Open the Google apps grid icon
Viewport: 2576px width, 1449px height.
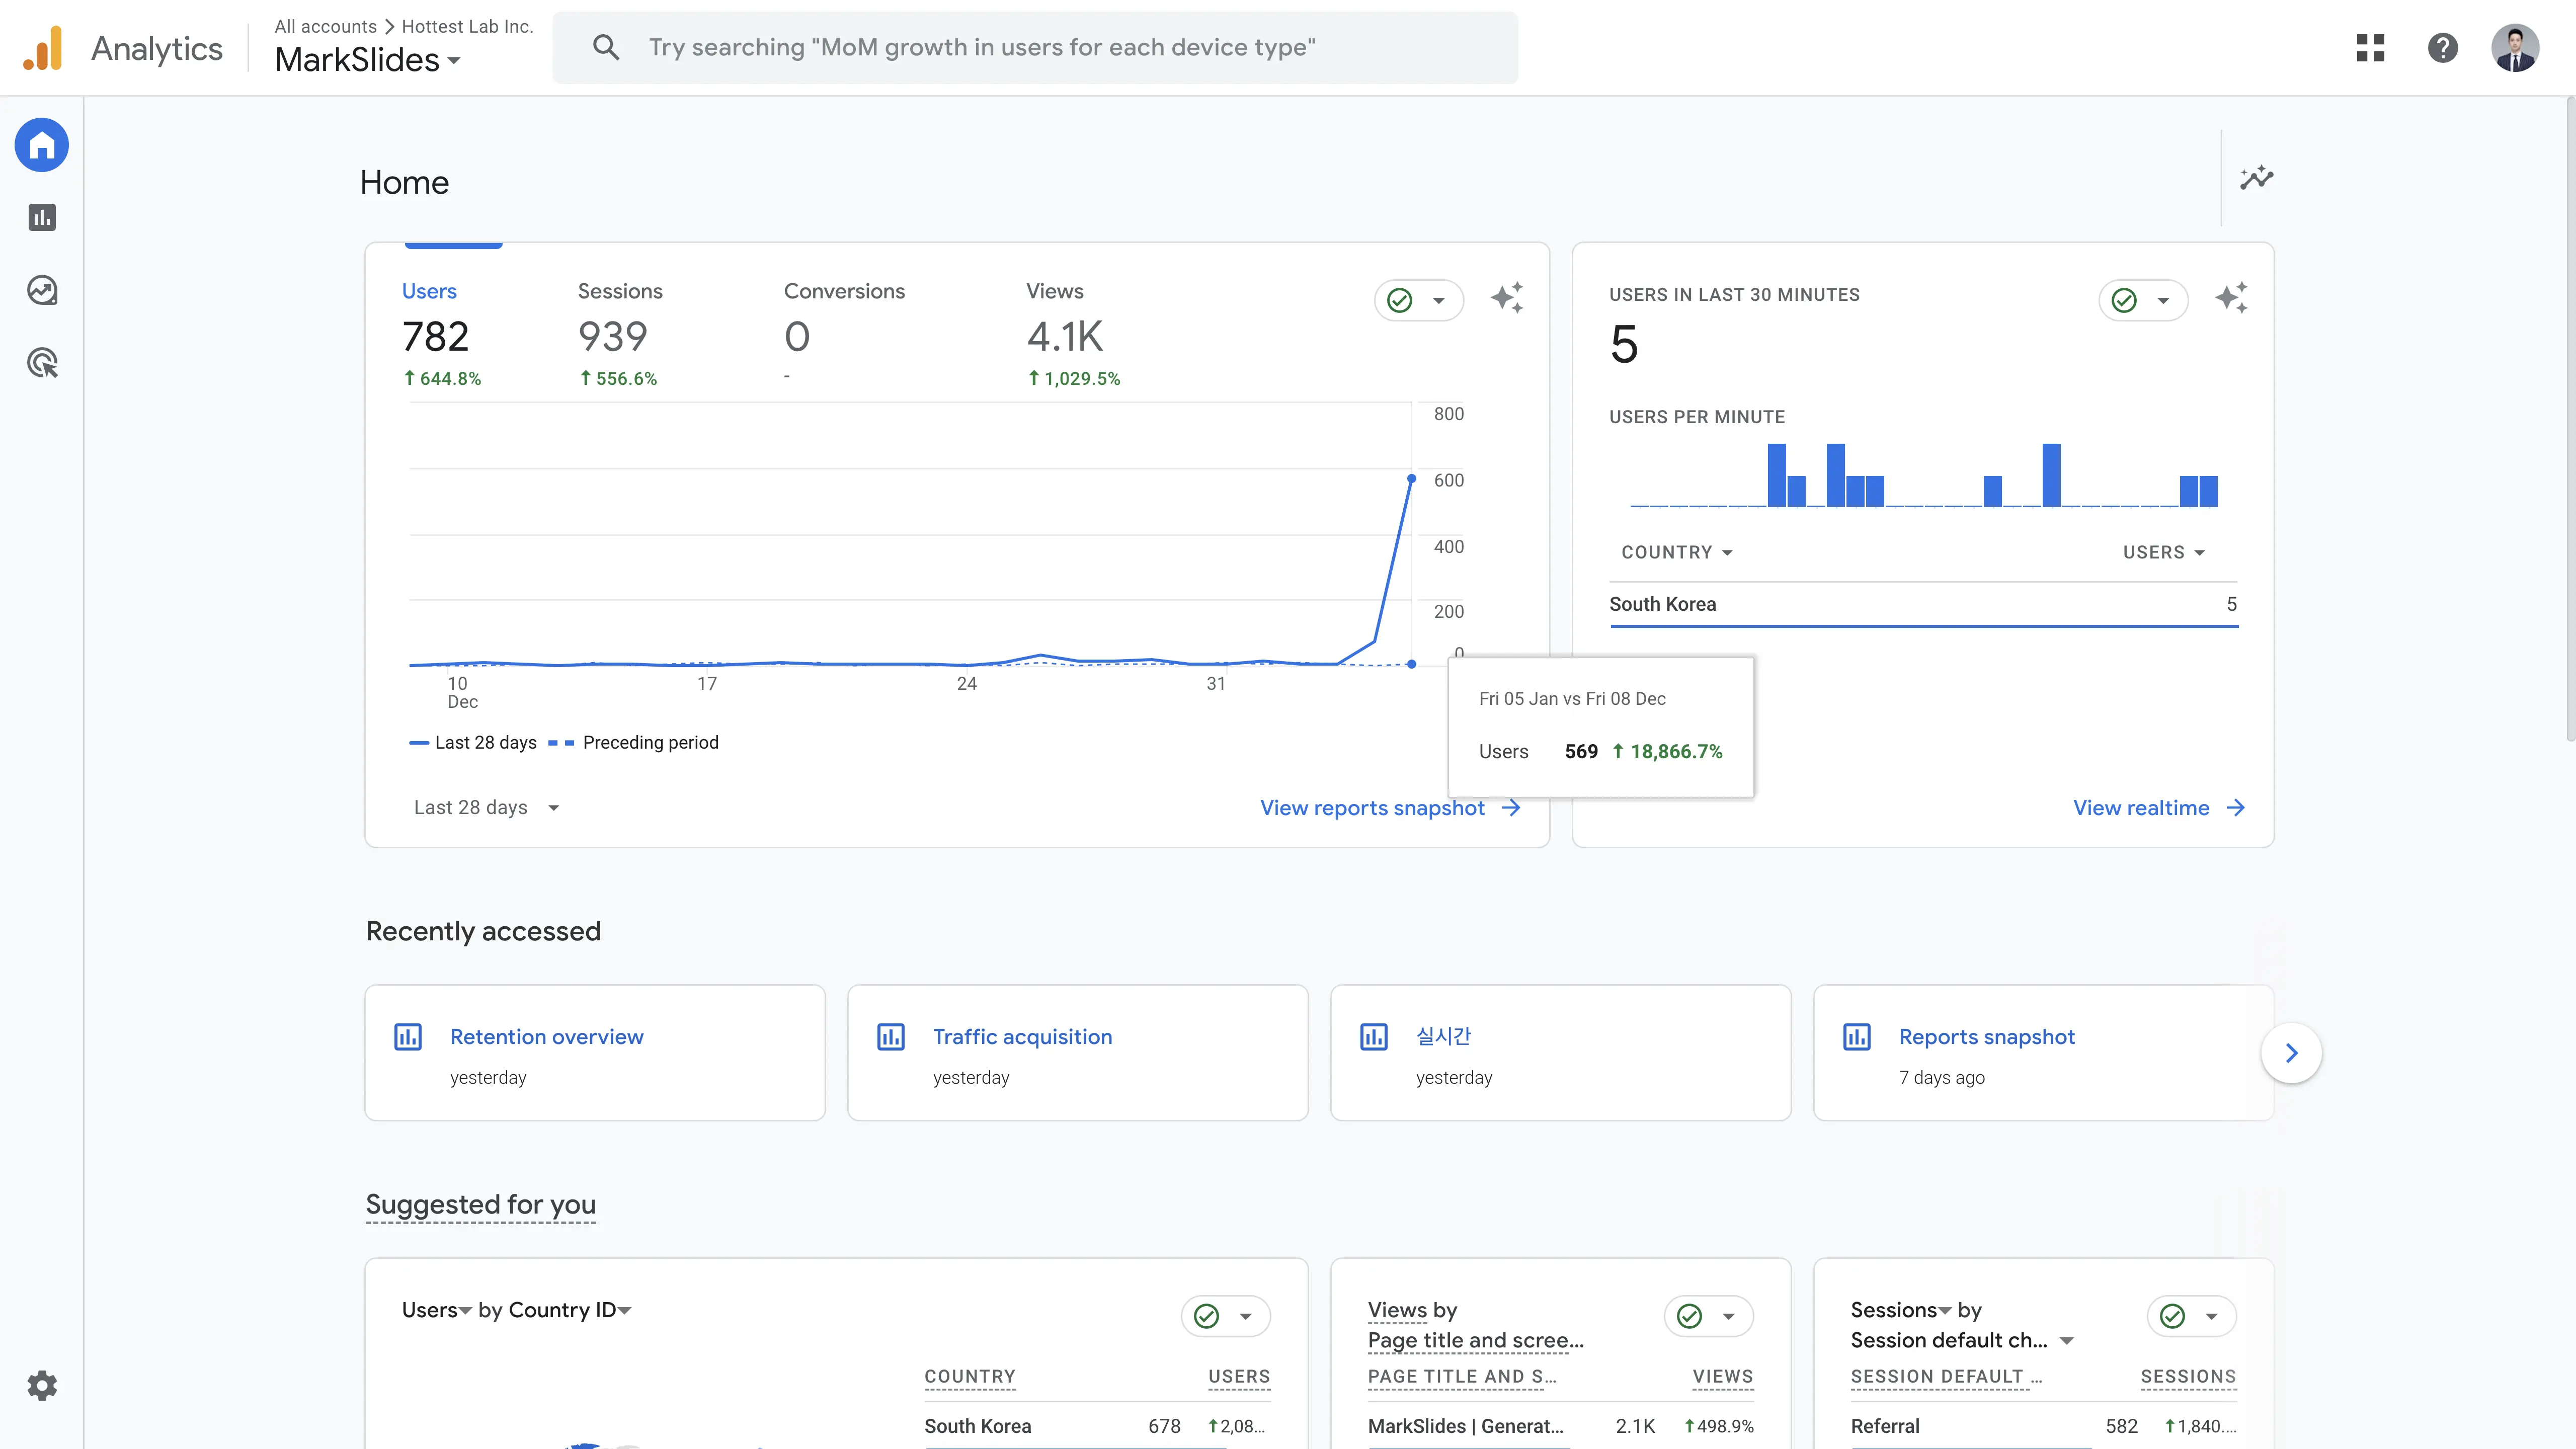2370,48
